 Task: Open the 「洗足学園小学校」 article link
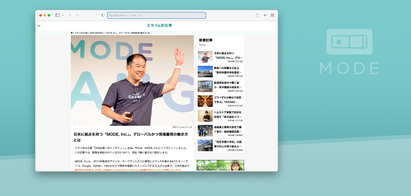point(228,144)
